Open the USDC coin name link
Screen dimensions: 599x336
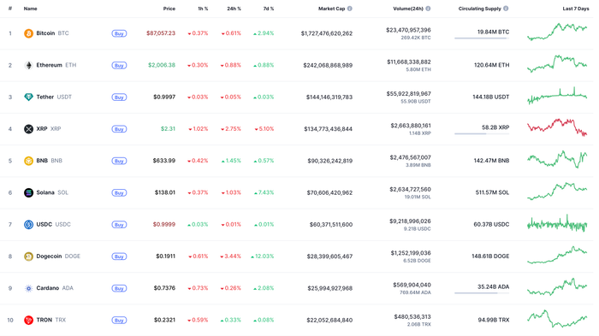[44, 225]
